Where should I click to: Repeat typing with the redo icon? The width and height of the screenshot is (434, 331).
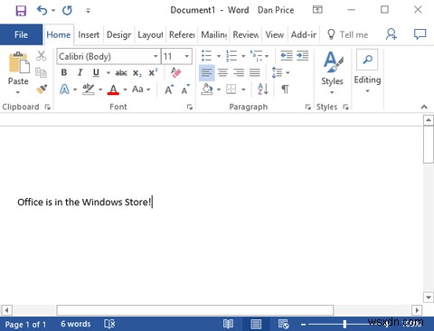pyautogui.click(x=67, y=11)
